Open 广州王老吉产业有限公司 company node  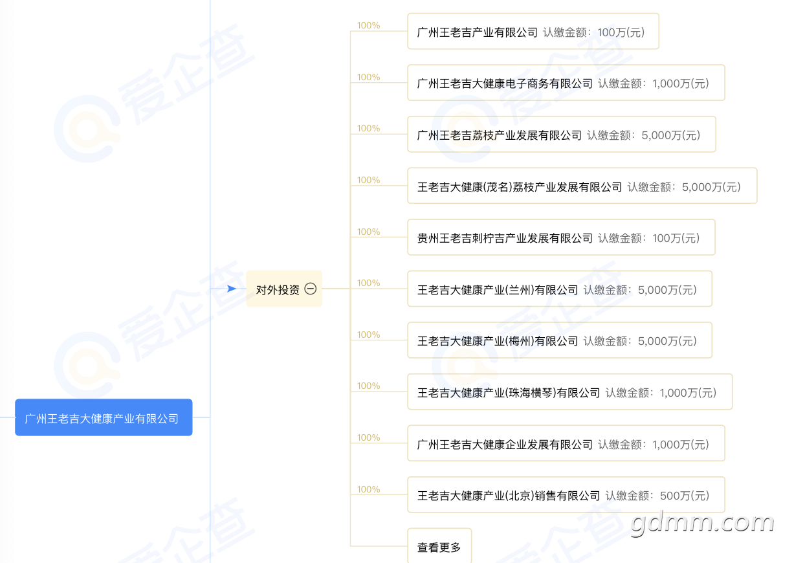click(478, 32)
